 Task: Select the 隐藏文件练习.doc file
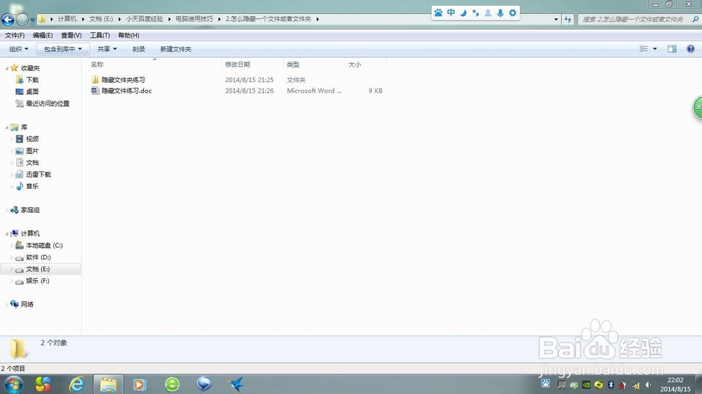coord(121,91)
